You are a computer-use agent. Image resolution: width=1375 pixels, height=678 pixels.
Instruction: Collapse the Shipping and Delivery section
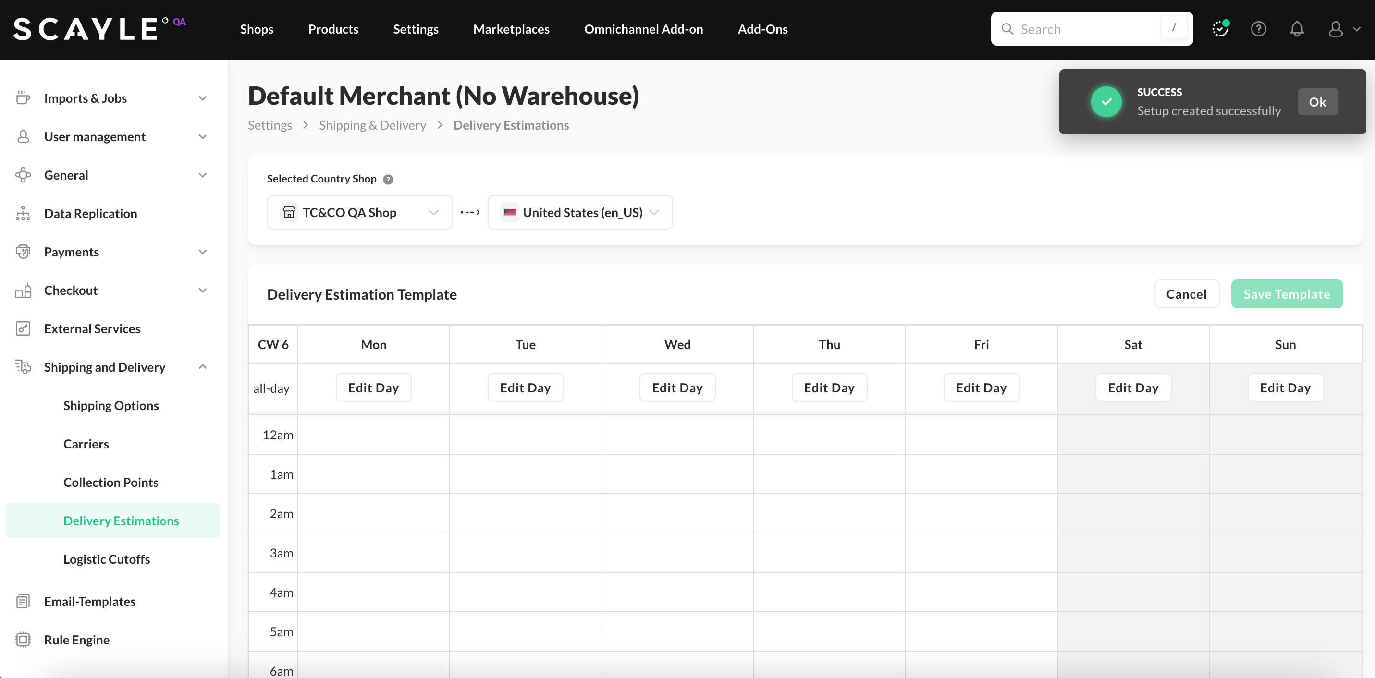pos(202,367)
